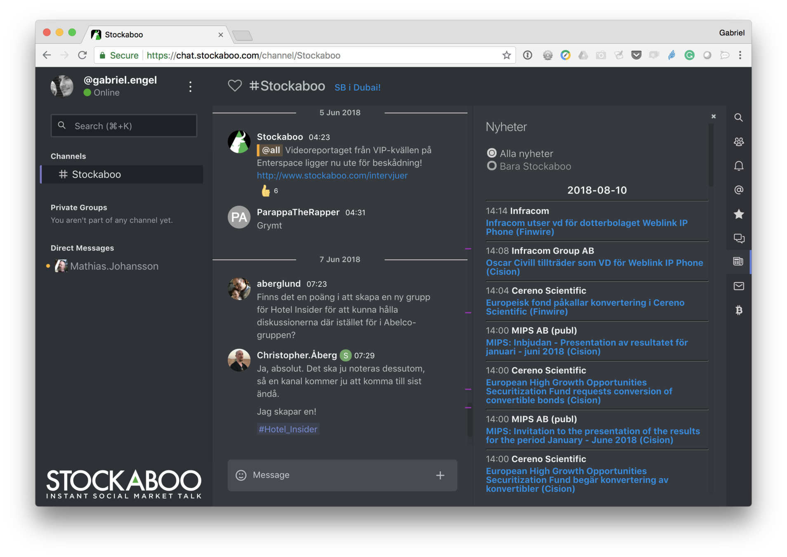Click Christopher.Åberg's avatar photo
787x557 pixels.
click(x=239, y=360)
